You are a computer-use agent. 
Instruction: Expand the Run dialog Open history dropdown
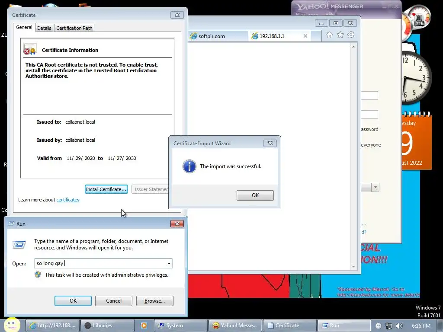[169, 263]
